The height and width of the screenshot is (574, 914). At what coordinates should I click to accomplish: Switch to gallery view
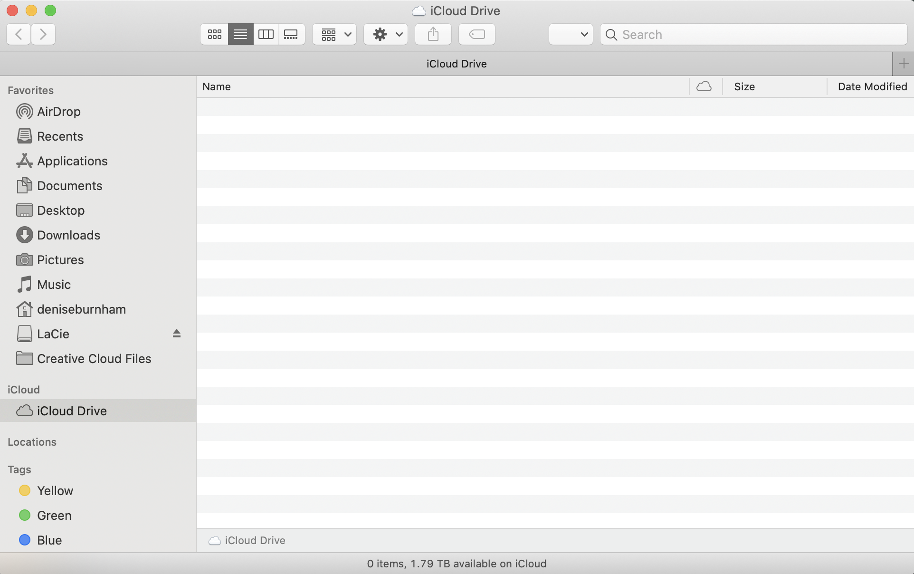pyautogui.click(x=291, y=34)
